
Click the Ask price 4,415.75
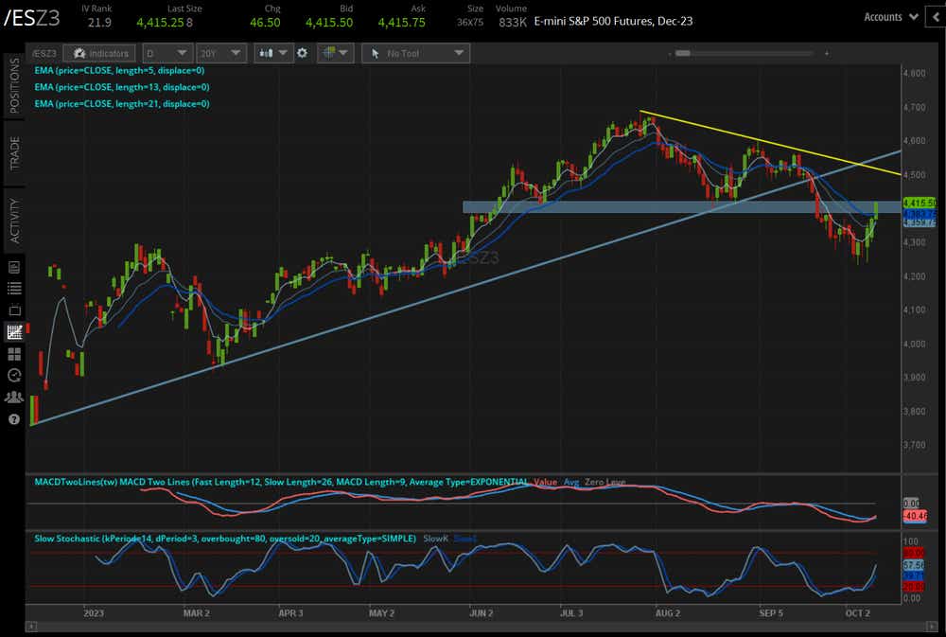click(401, 23)
